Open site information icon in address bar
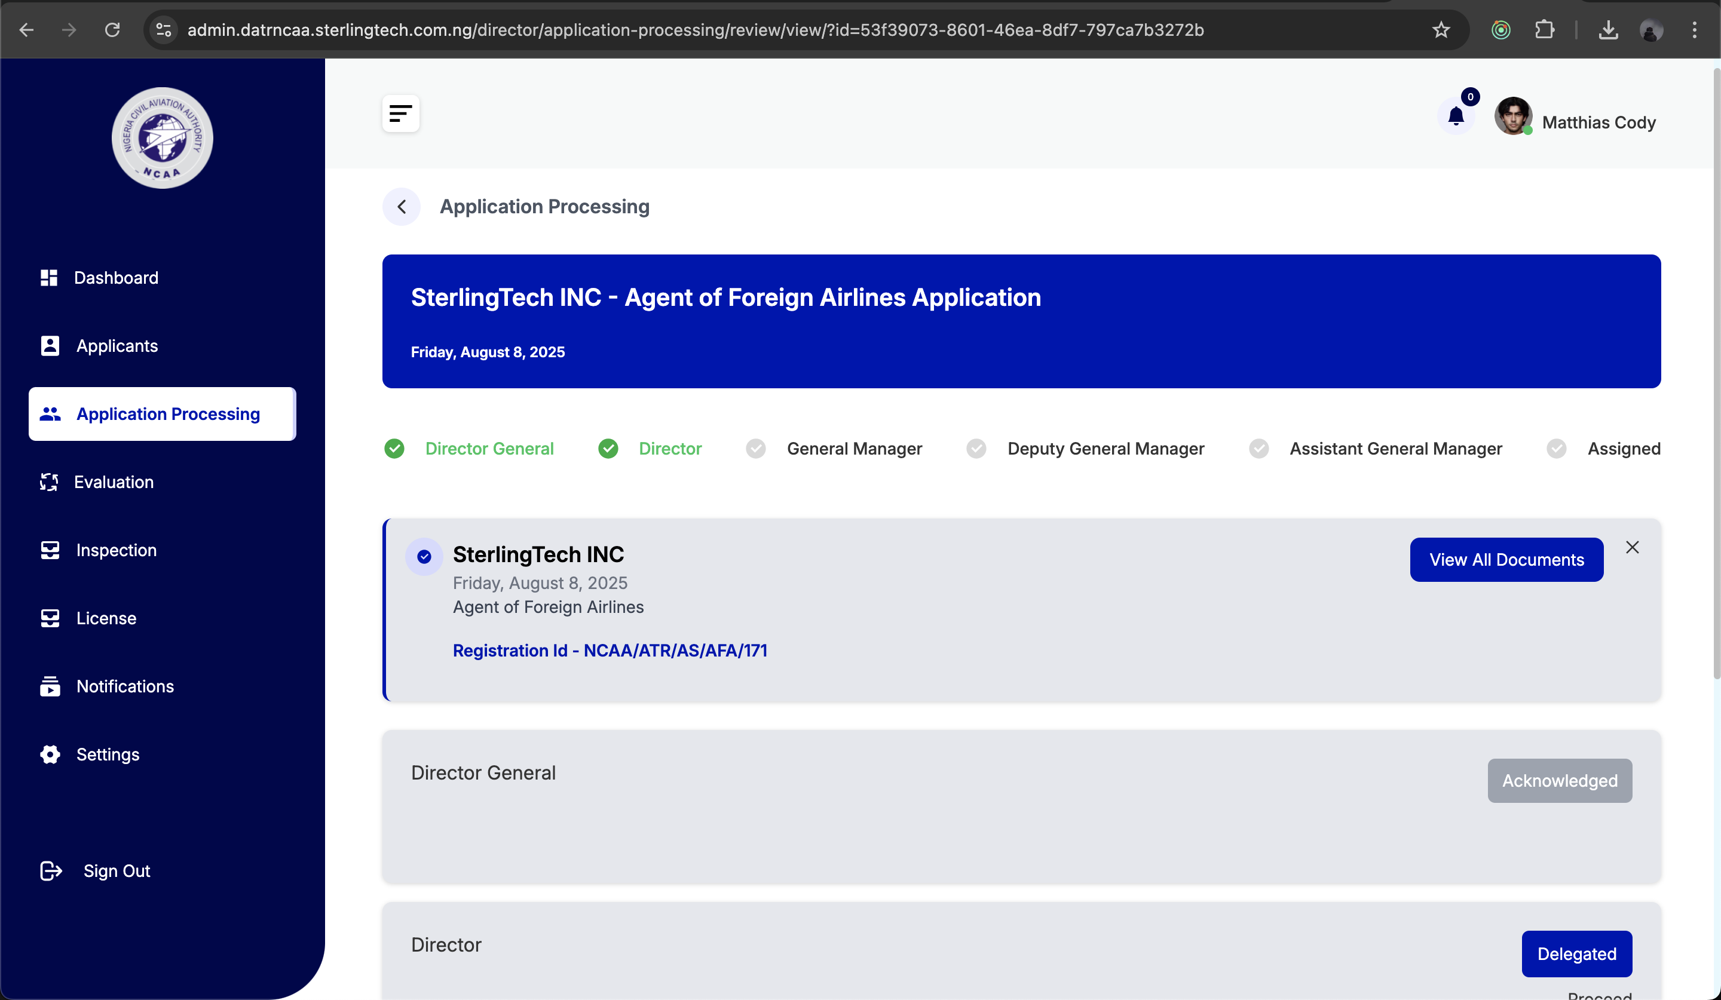The image size is (1721, 1000). (164, 30)
